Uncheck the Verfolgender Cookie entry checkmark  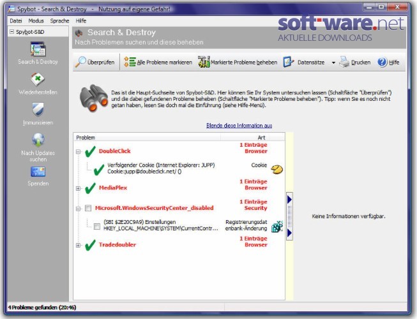99,170
